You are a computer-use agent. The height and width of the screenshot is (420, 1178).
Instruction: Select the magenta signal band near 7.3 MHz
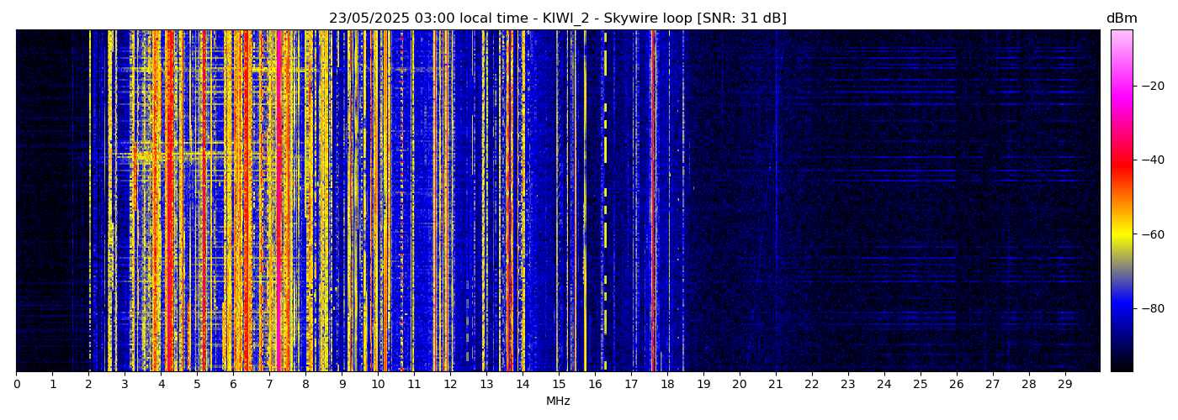tap(279, 202)
